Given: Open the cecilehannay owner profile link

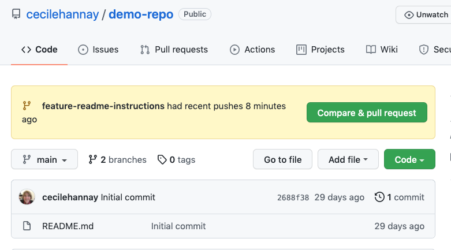Looking at the screenshot, I should [x=62, y=14].
